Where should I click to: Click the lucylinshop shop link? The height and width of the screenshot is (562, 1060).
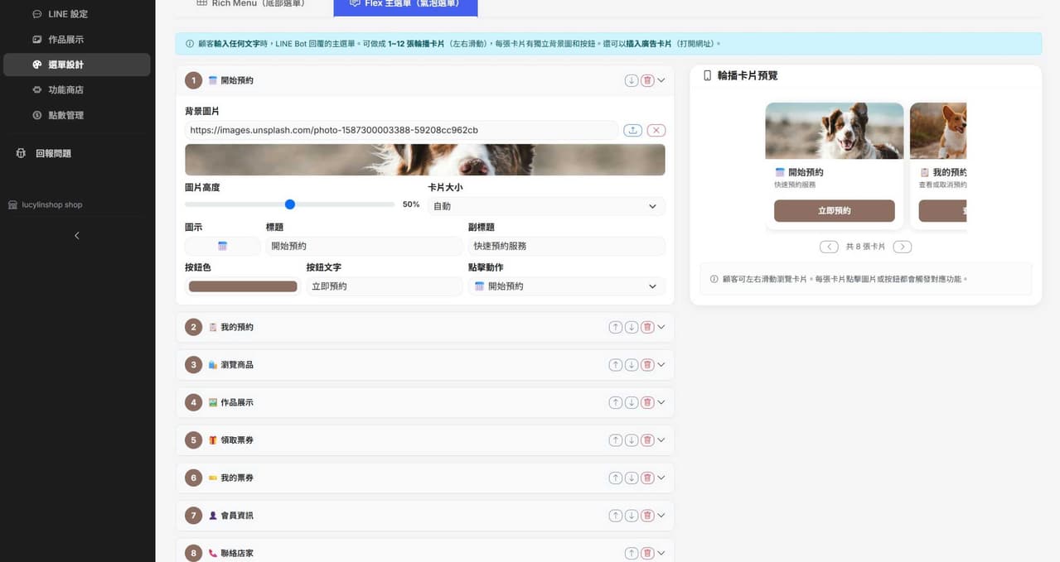(x=46, y=204)
